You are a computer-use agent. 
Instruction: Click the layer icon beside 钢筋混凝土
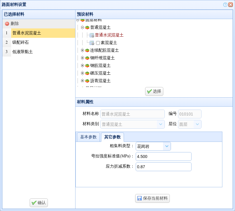pos(87,66)
